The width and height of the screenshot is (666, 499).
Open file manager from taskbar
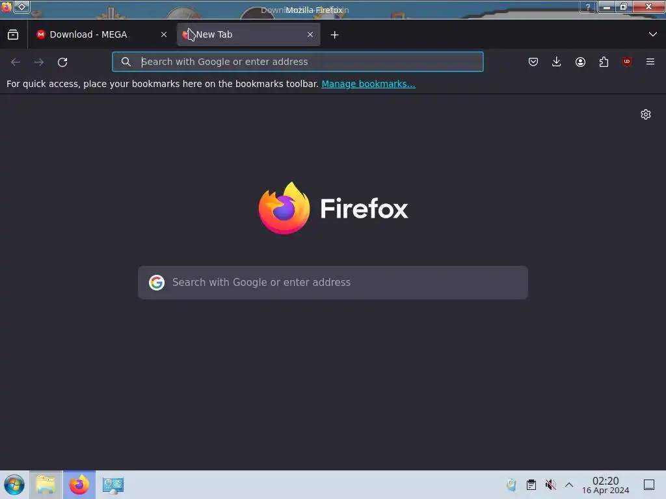coord(46,485)
